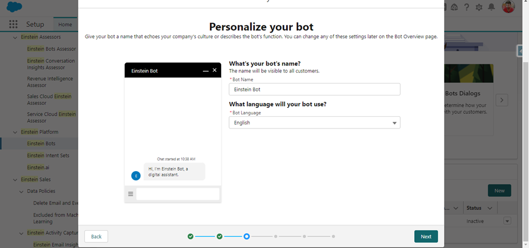Click into the Bot Name field
The height and width of the screenshot is (248, 529).
click(x=315, y=90)
